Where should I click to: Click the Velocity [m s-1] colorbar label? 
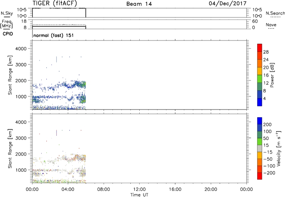click(278, 148)
